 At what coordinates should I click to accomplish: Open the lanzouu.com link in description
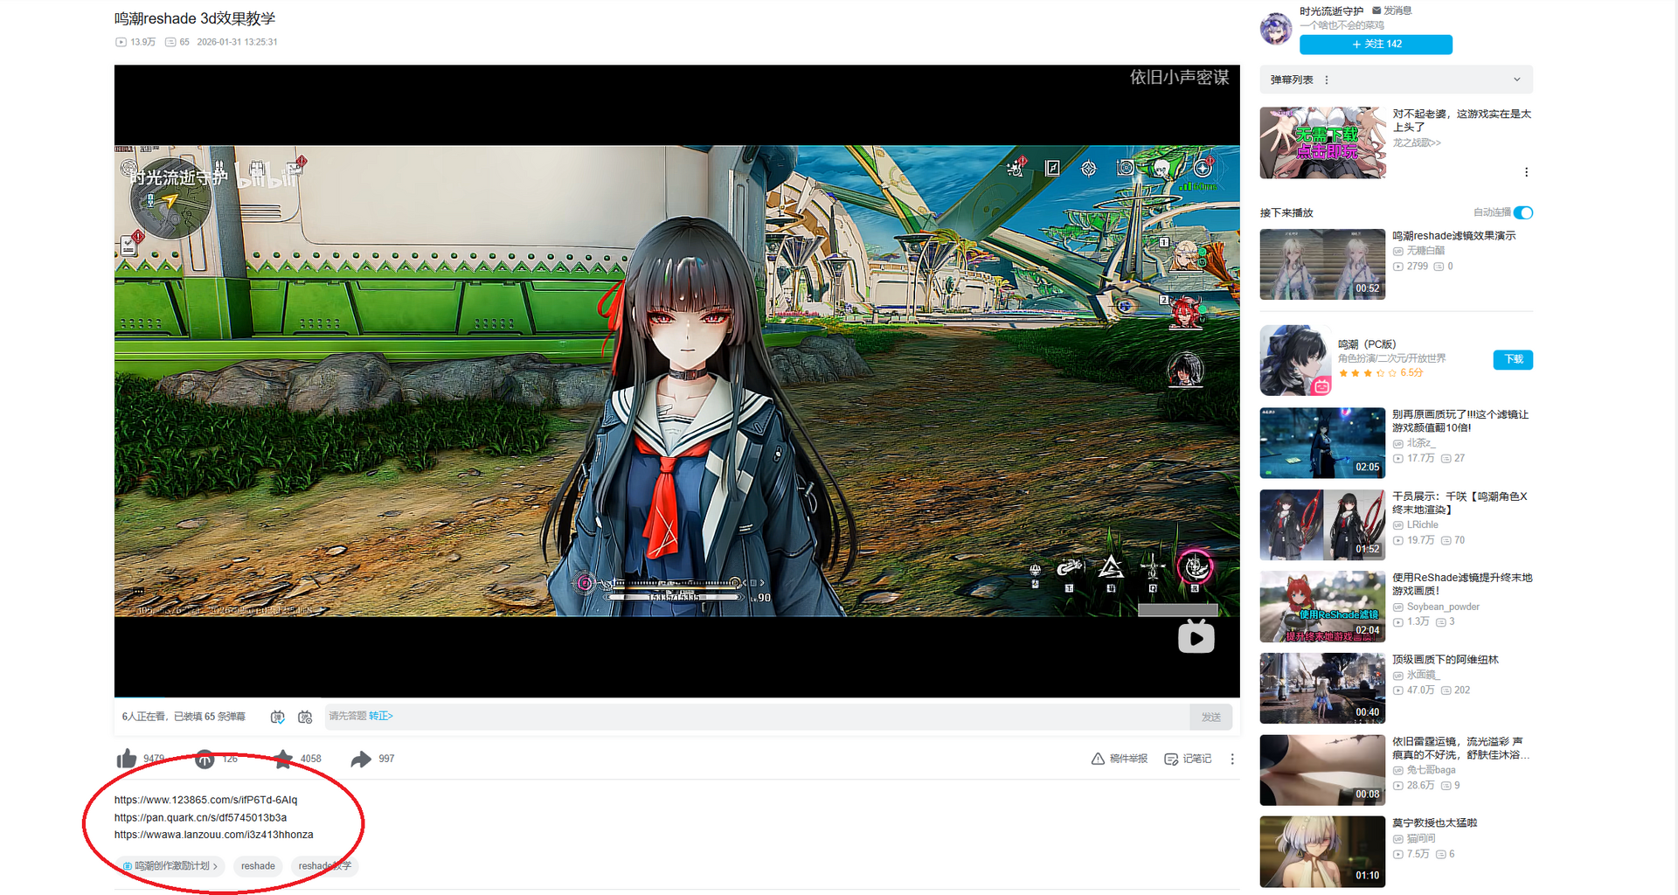click(214, 835)
